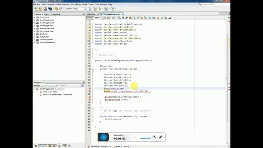Click the Uncomment icon in editor toolbar
Viewport: 263px width, 148px height.
coord(170,18)
